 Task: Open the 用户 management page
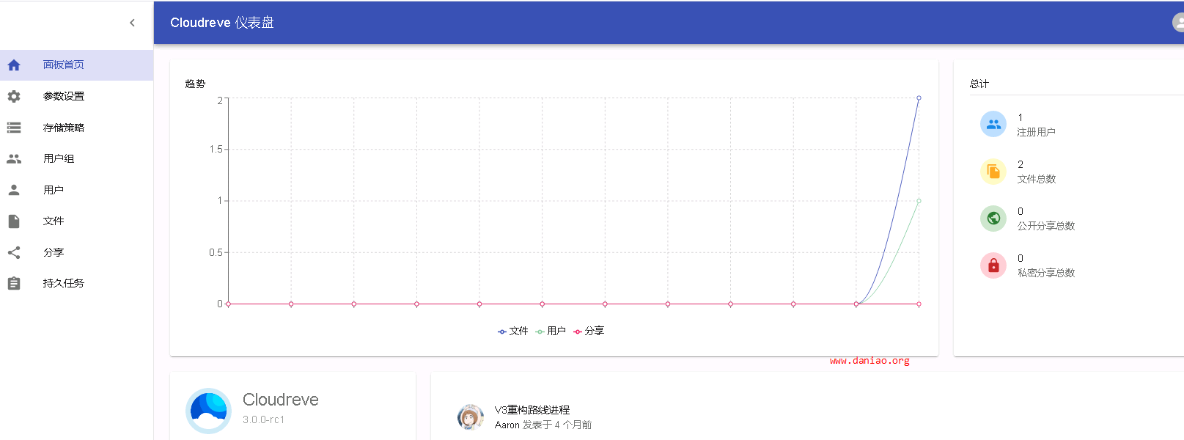76,190
